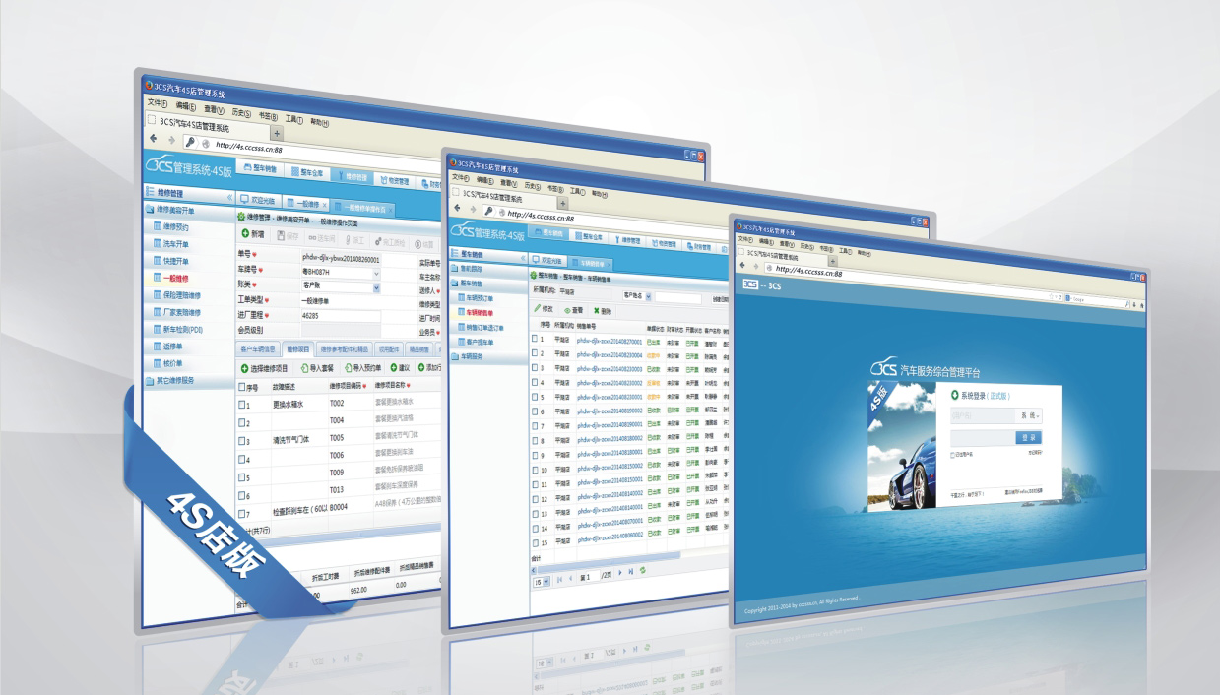Click the 删除 button in sales window
Viewport: 1220px width, 695px height.
pyautogui.click(x=604, y=310)
